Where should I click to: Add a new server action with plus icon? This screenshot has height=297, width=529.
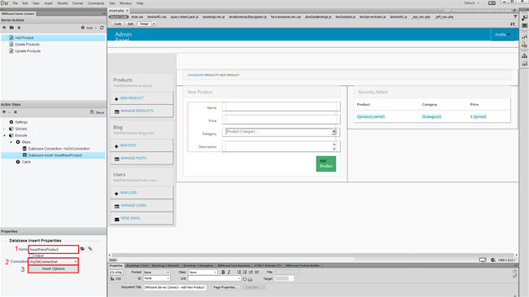tap(4, 28)
